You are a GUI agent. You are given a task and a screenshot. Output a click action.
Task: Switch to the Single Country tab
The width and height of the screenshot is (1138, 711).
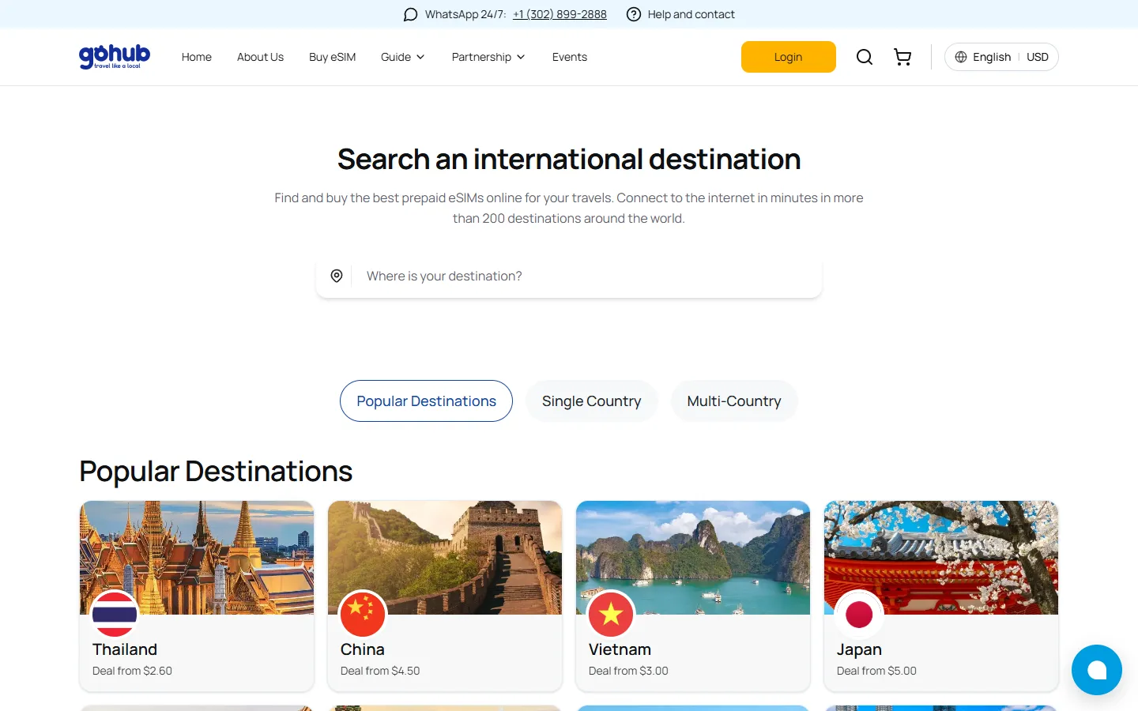click(x=592, y=401)
